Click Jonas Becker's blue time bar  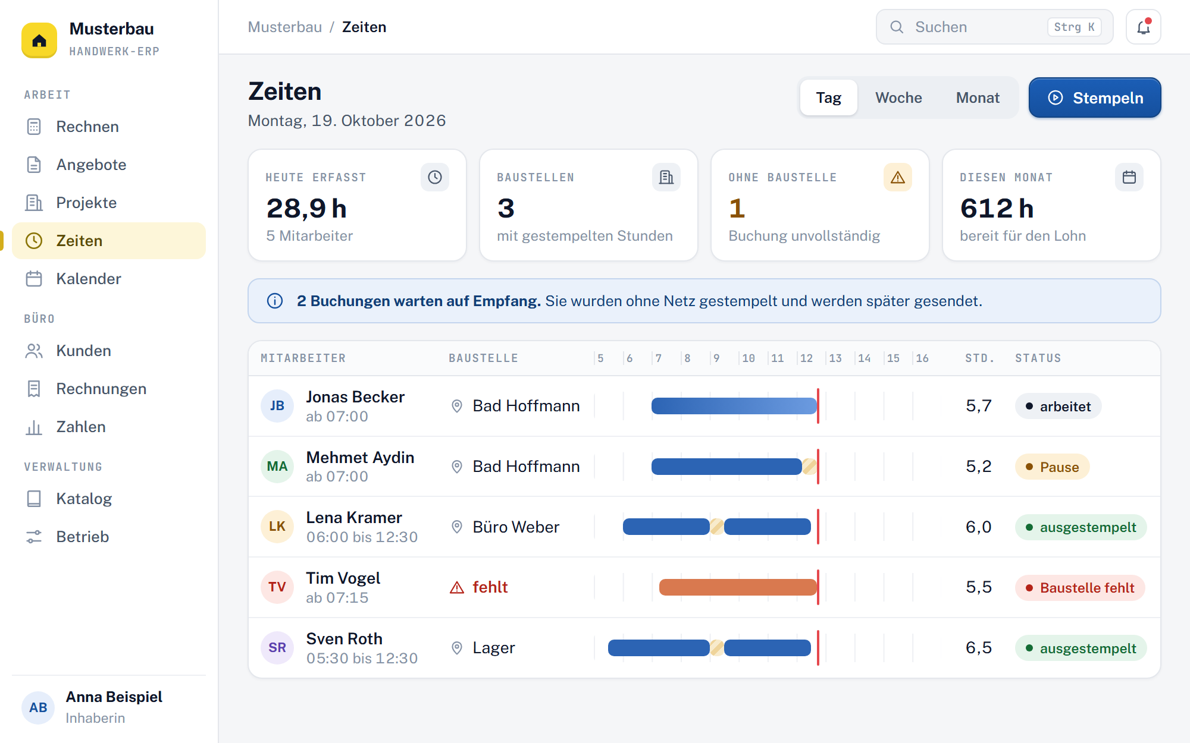pyautogui.click(x=734, y=406)
